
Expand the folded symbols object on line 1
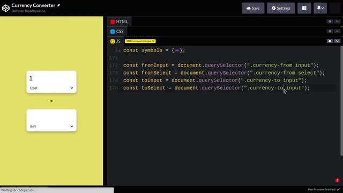(x=120, y=51)
